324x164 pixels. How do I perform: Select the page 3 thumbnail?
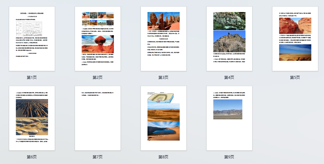pos(163,39)
